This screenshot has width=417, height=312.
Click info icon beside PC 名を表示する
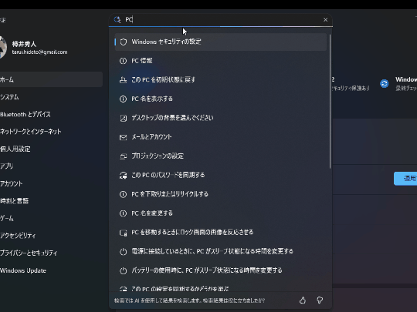coord(123,99)
